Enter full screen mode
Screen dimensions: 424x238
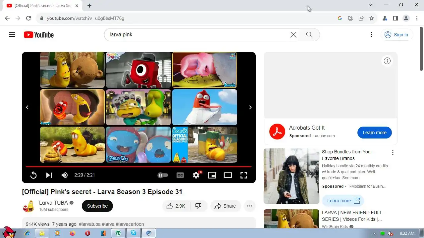(244, 175)
